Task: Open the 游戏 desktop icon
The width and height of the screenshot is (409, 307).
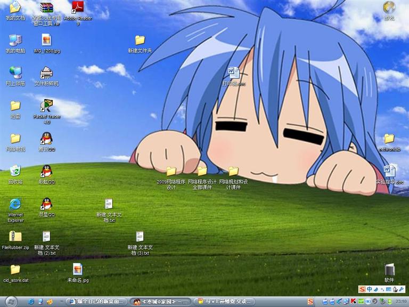Action: pos(389,11)
